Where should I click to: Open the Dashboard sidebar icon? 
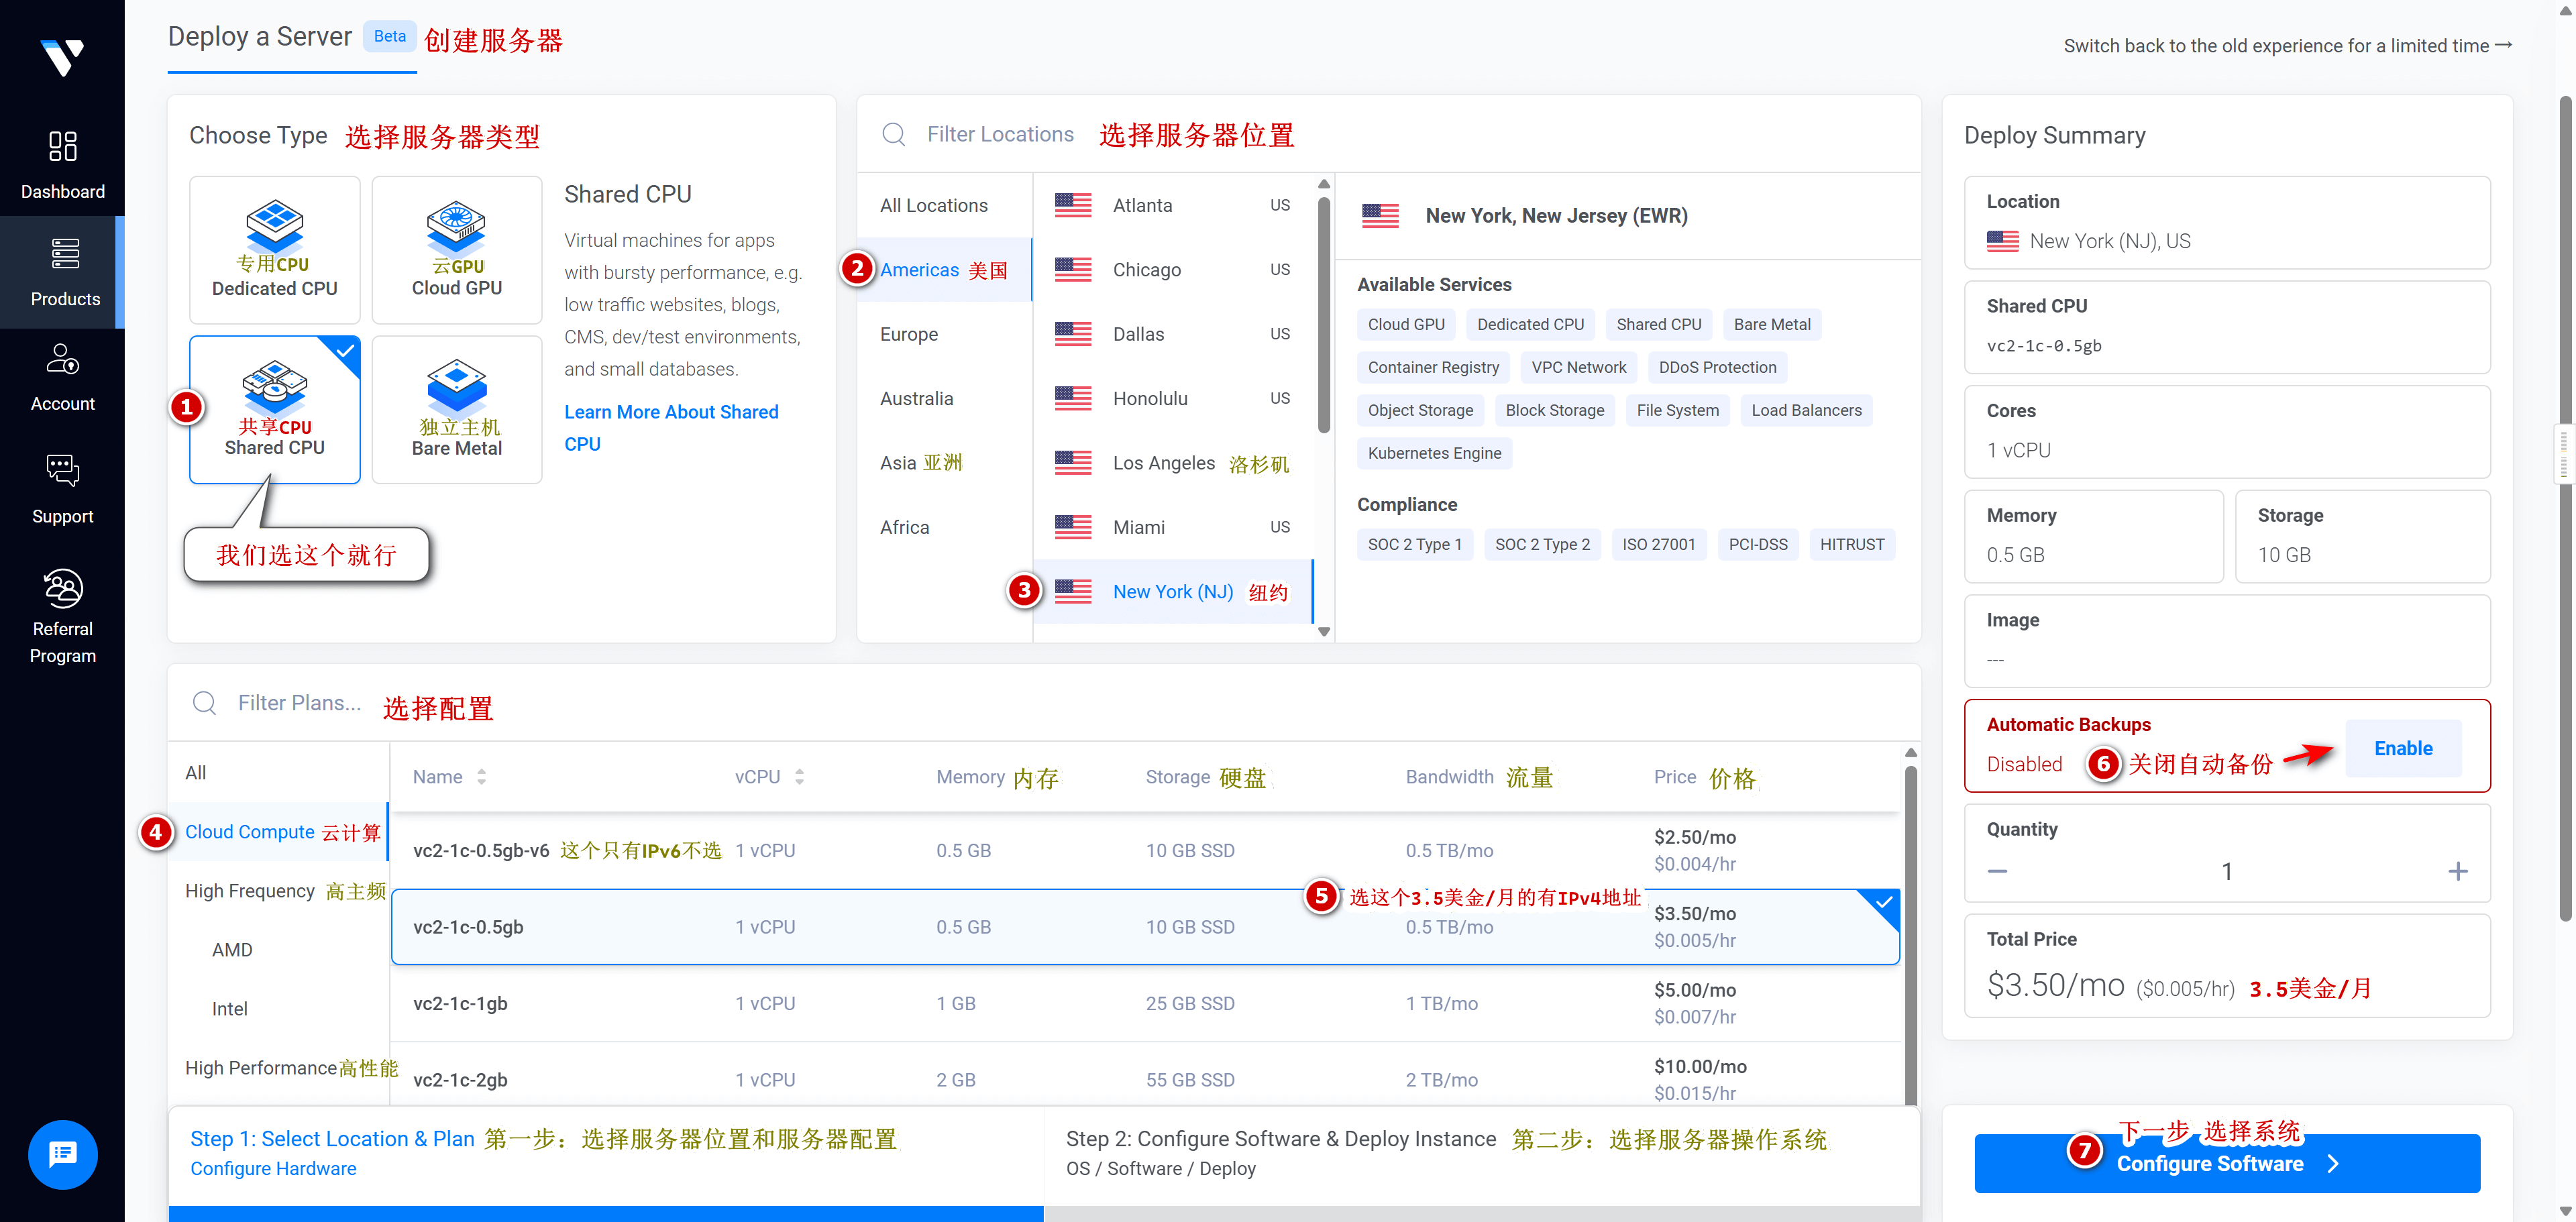point(62,147)
